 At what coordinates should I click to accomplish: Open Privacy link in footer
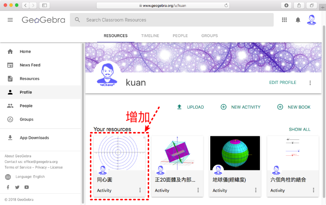[x=41, y=168]
